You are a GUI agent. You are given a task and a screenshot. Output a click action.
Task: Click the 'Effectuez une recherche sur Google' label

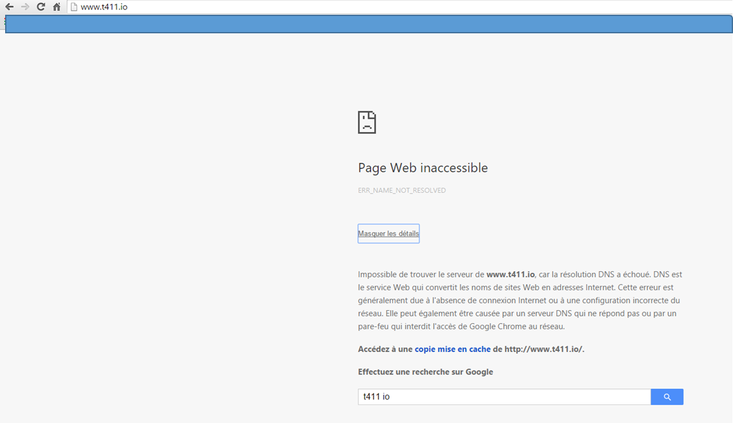pyautogui.click(x=426, y=372)
